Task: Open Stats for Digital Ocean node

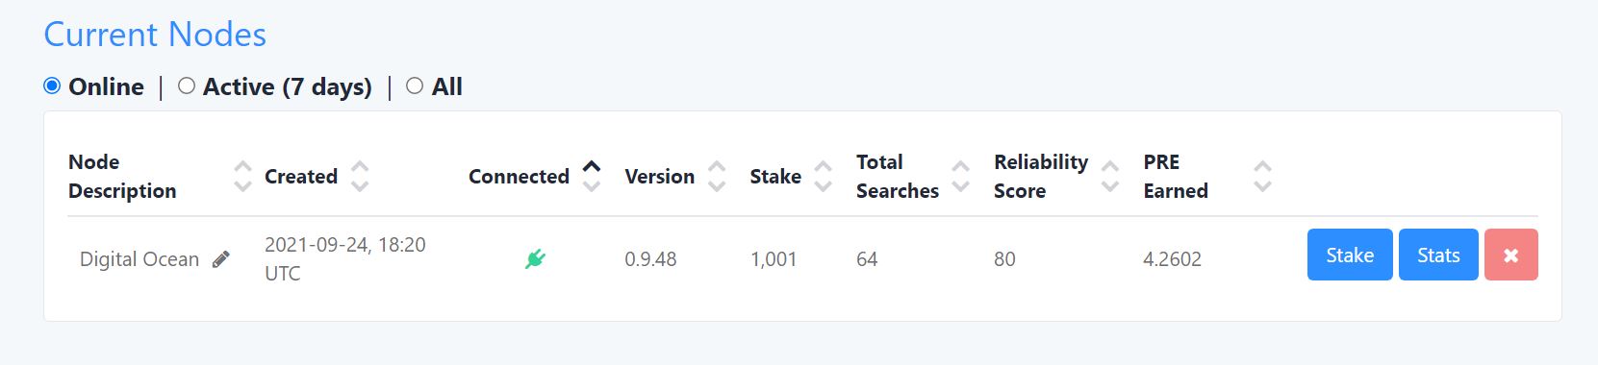Action: coord(1438,255)
